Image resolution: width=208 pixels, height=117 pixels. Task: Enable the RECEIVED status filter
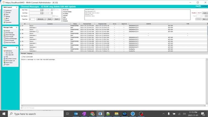(x=62, y=10)
